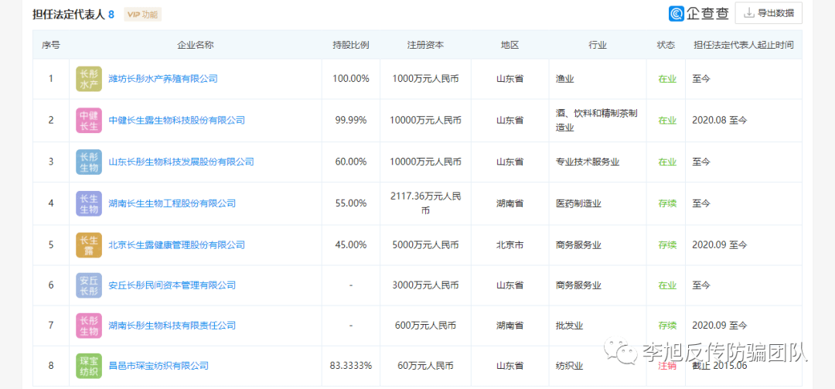Click the 琛宝纺织 green company logo icon

[x=89, y=366]
